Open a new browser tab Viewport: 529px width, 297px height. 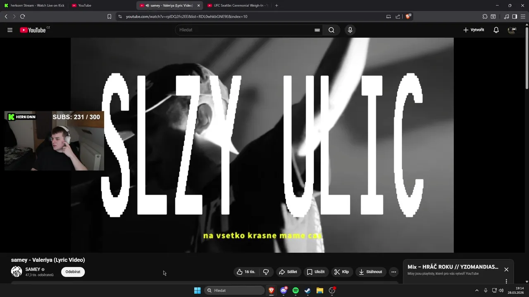(x=276, y=5)
